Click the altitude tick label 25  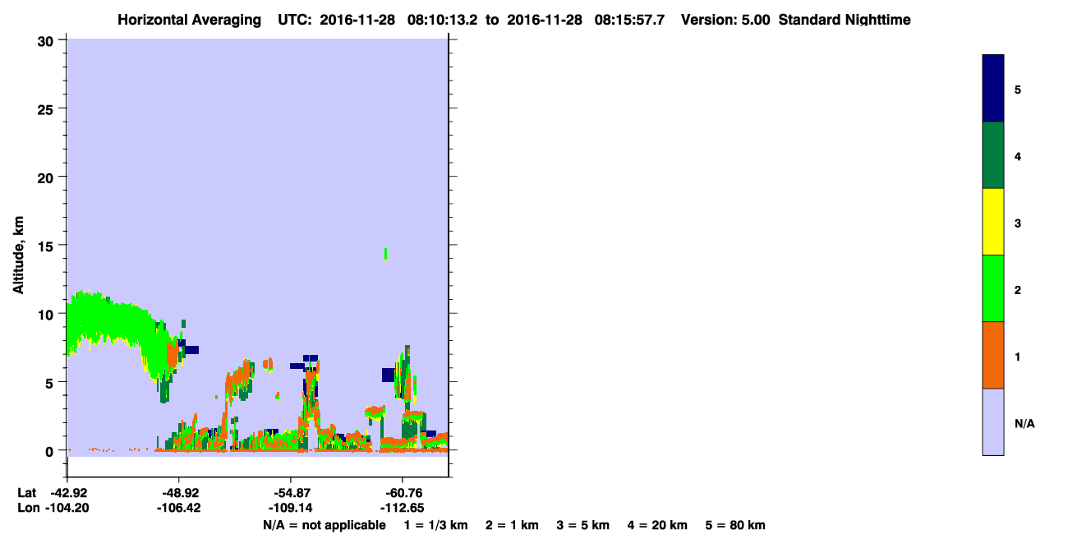pyautogui.click(x=47, y=108)
